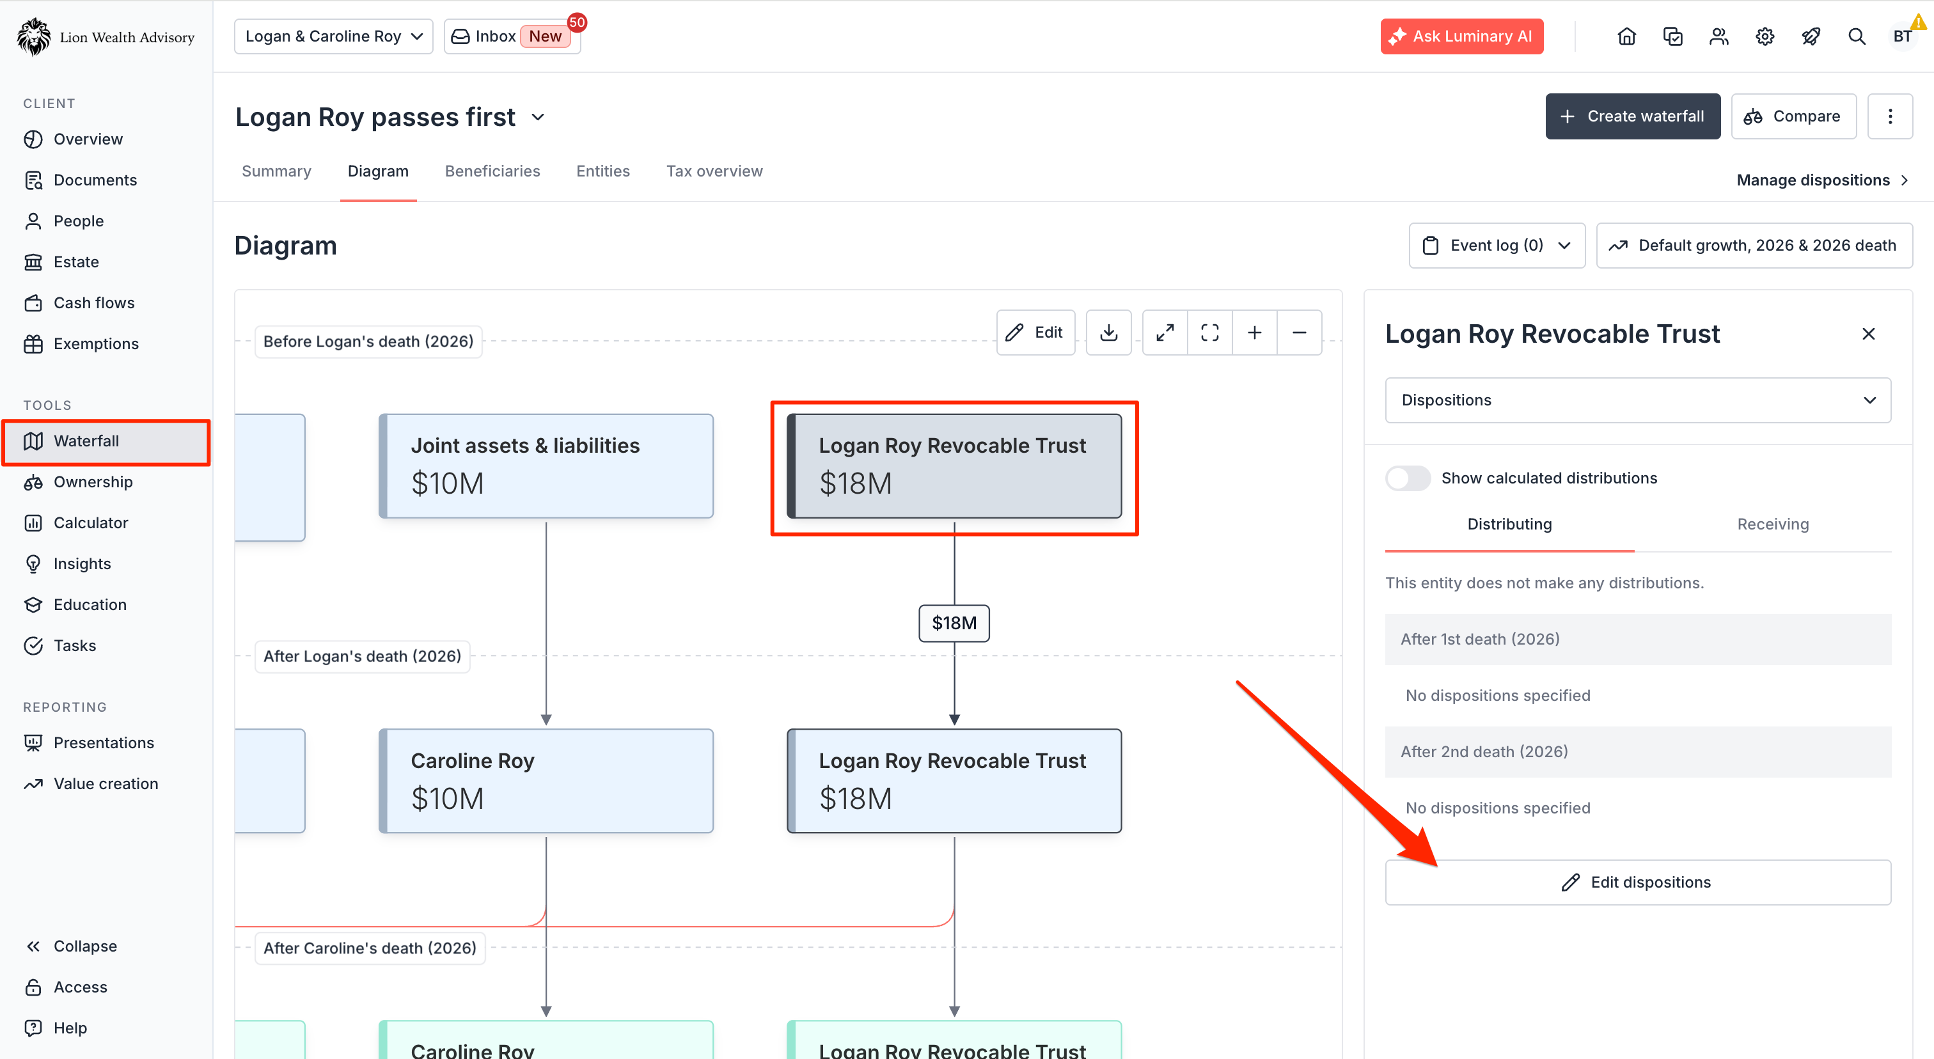Switch to the Tax overview tab
This screenshot has width=1934, height=1059.
[714, 171]
